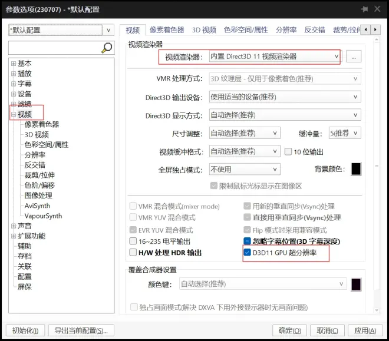Viewport: 389px width, 341px height.
Task: Switch to the 分辨率 tab
Action: tap(286, 29)
